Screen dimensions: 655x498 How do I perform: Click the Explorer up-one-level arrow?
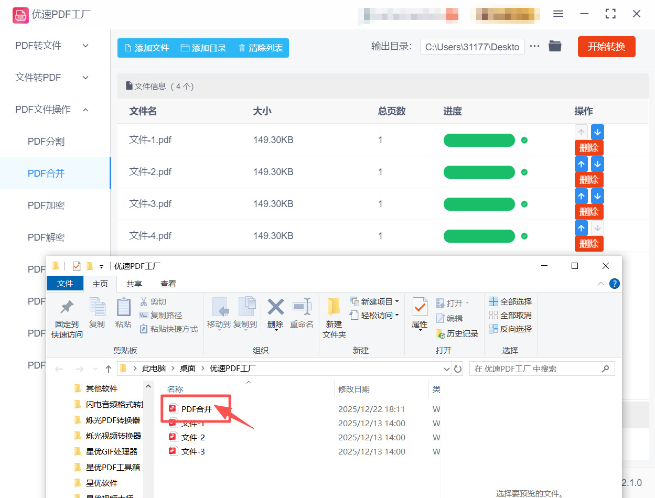pyautogui.click(x=108, y=369)
